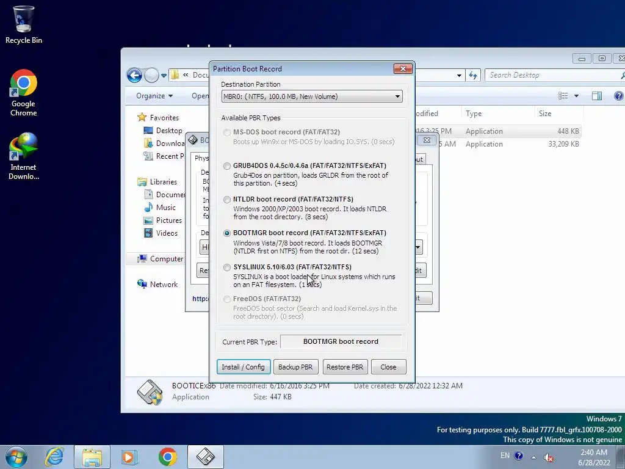Open Google Chrome desktop shortcut
The height and width of the screenshot is (469, 625).
point(24,93)
